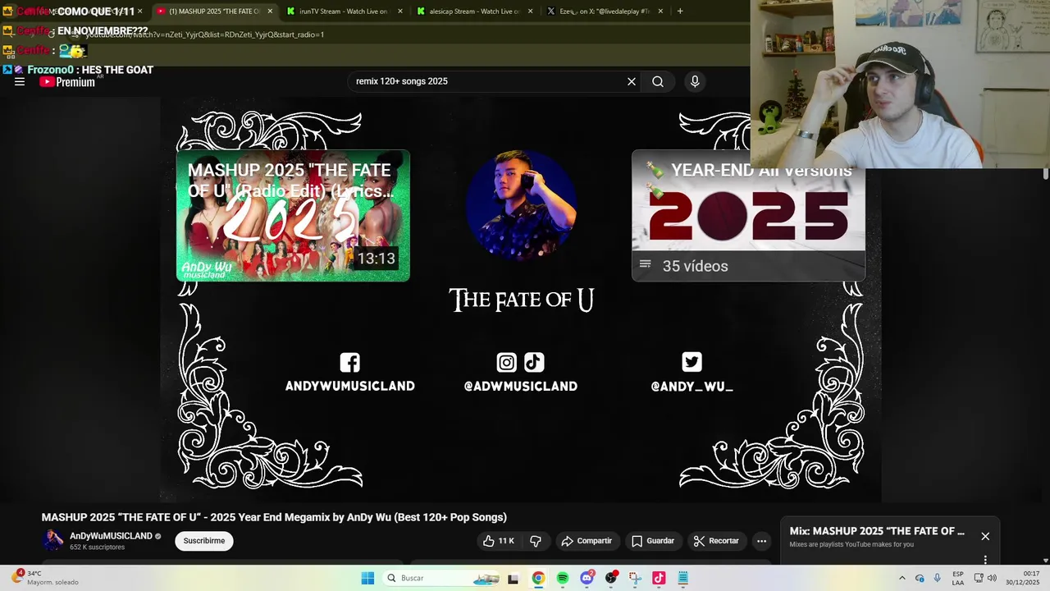The height and width of the screenshot is (591, 1050).
Task: Go to the YouTube Premium home logo
Action: [67, 81]
